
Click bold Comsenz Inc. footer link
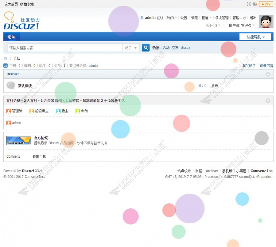coord(262,171)
